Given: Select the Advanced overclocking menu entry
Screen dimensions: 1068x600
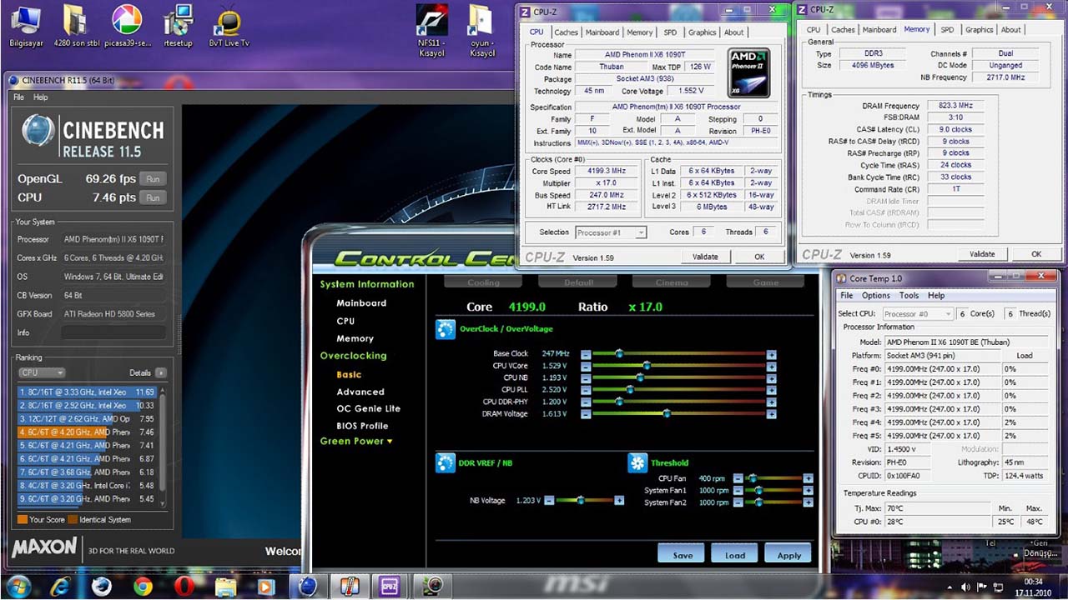Looking at the screenshot, I should click(360, 392).
